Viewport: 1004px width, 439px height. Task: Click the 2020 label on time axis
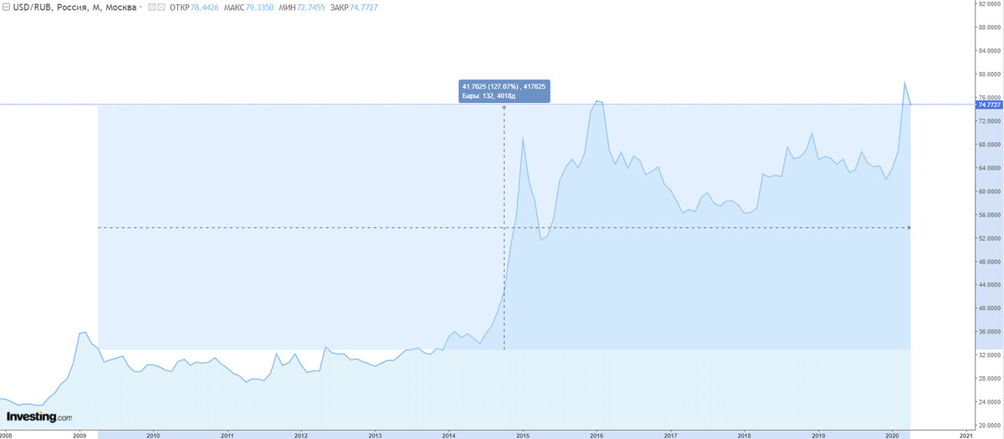893,435
